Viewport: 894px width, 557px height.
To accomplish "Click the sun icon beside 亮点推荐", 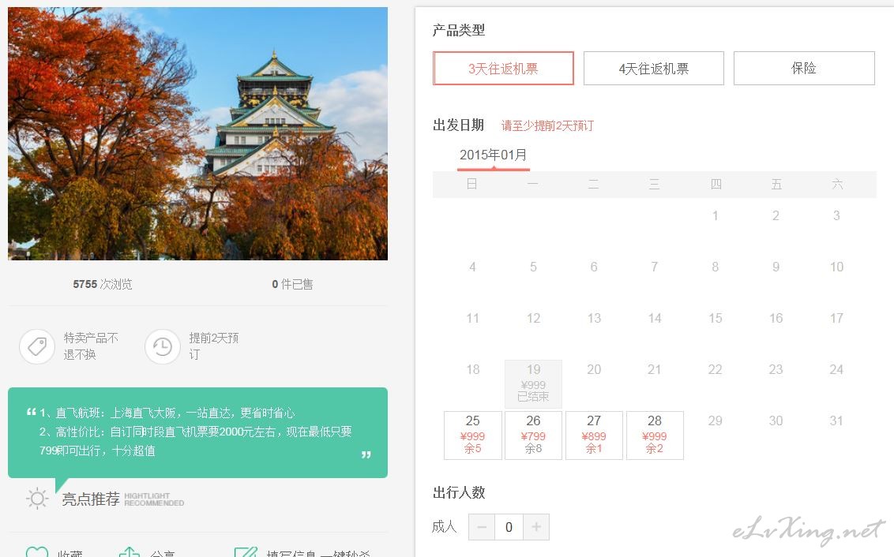I will [x=37, y=499].
